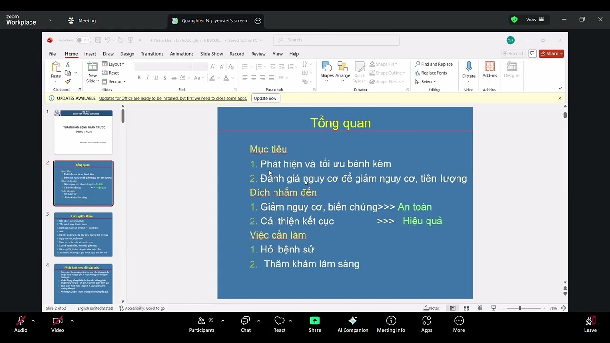This screenshot has height=343, width=610.
Task: Select slide 1 thumbnail
Action: tap(83, 132)
